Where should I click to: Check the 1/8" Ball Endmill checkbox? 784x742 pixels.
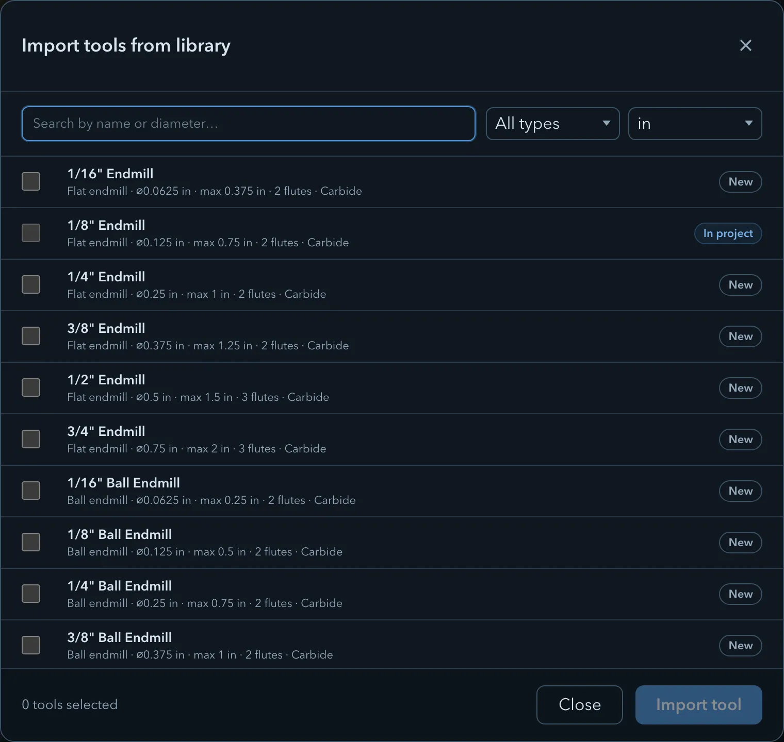click(x=31, y=542)
